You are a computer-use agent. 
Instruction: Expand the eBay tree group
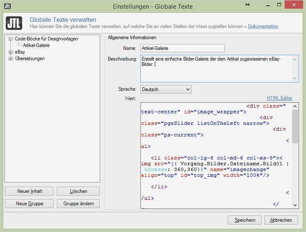tap(11, 52)
